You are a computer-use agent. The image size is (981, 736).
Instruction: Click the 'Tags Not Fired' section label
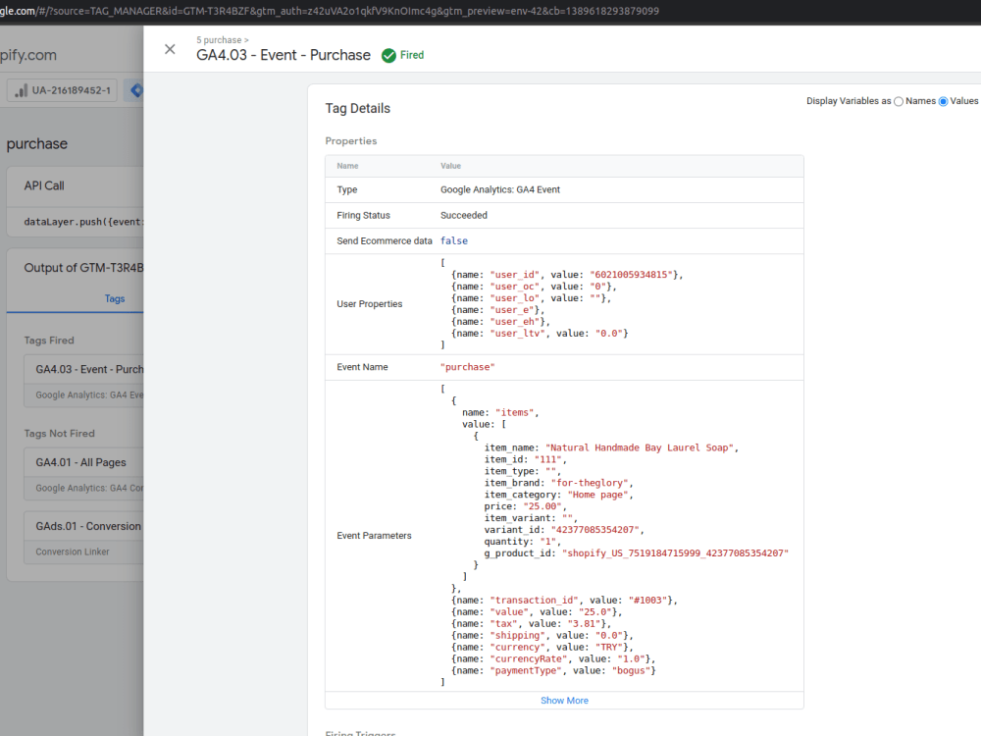click(x=60, y=433)
